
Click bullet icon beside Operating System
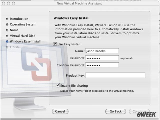point(7,25)
